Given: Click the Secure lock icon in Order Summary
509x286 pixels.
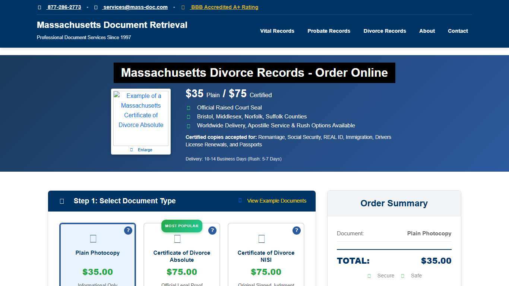Looking at the screenshot, I should (369, 276).
